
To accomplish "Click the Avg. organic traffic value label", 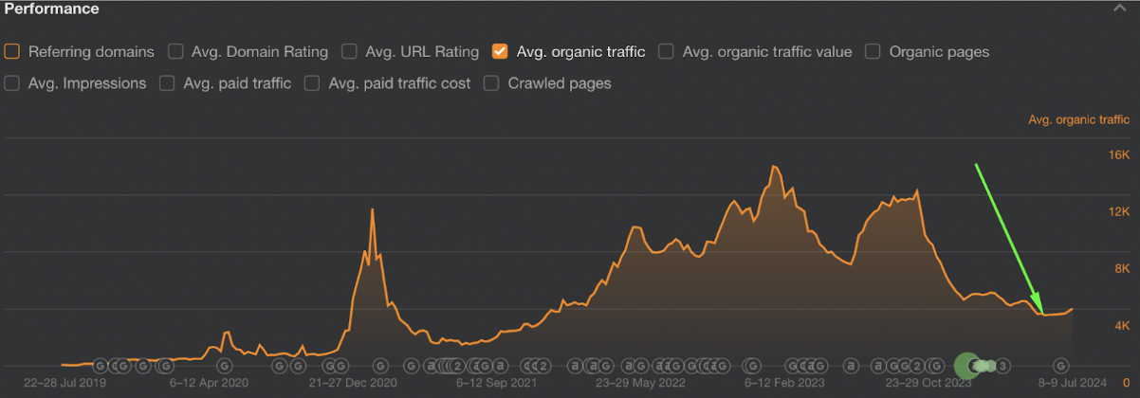I will [x=767, y=52].
